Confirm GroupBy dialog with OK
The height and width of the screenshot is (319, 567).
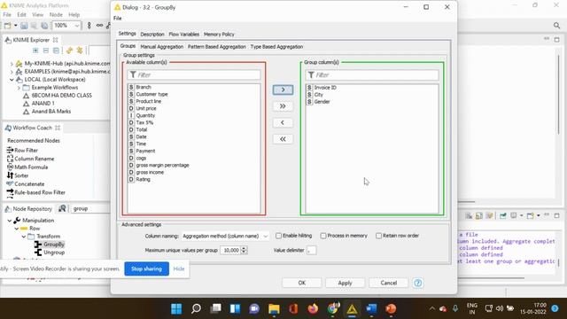301,283
